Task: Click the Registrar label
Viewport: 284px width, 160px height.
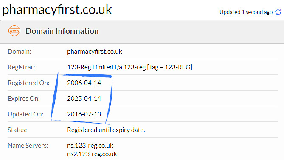Action: [x=21, y=67]
